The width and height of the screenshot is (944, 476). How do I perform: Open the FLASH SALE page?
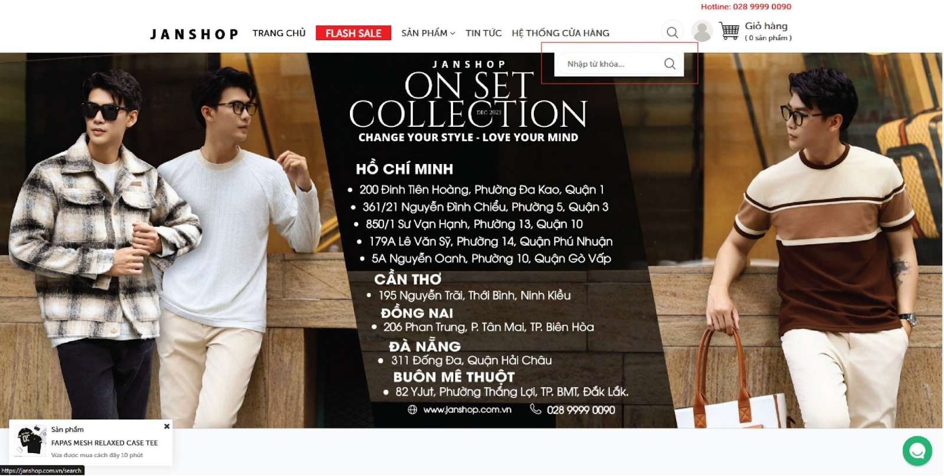(x=353, y=33)
